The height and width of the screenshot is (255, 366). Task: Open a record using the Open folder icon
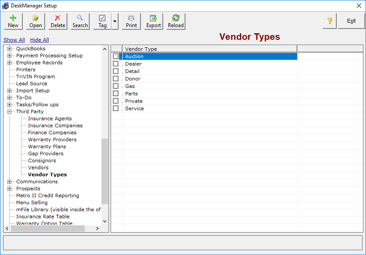[35, 21]
